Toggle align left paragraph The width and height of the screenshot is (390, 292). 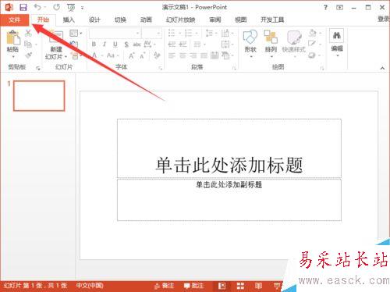172,55
